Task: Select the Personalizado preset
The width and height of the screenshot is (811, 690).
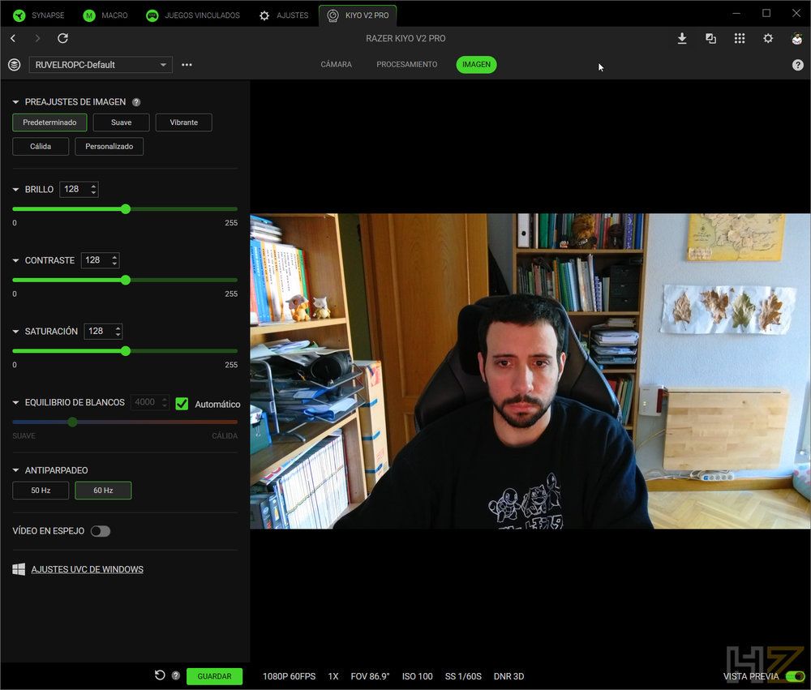Action: [109, 147]
